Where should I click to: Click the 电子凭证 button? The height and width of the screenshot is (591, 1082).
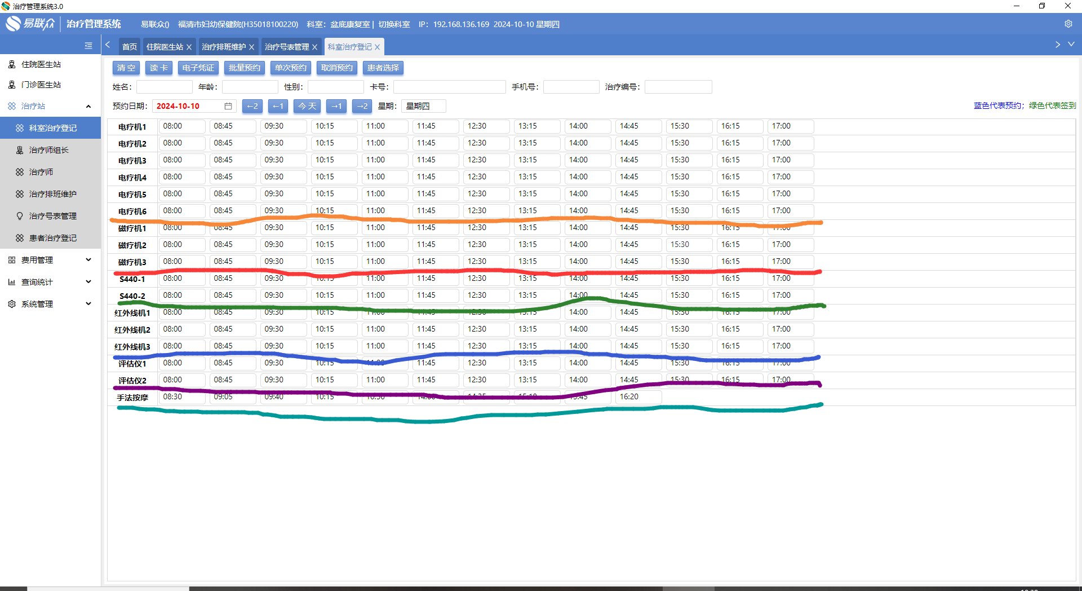[198, 68]
